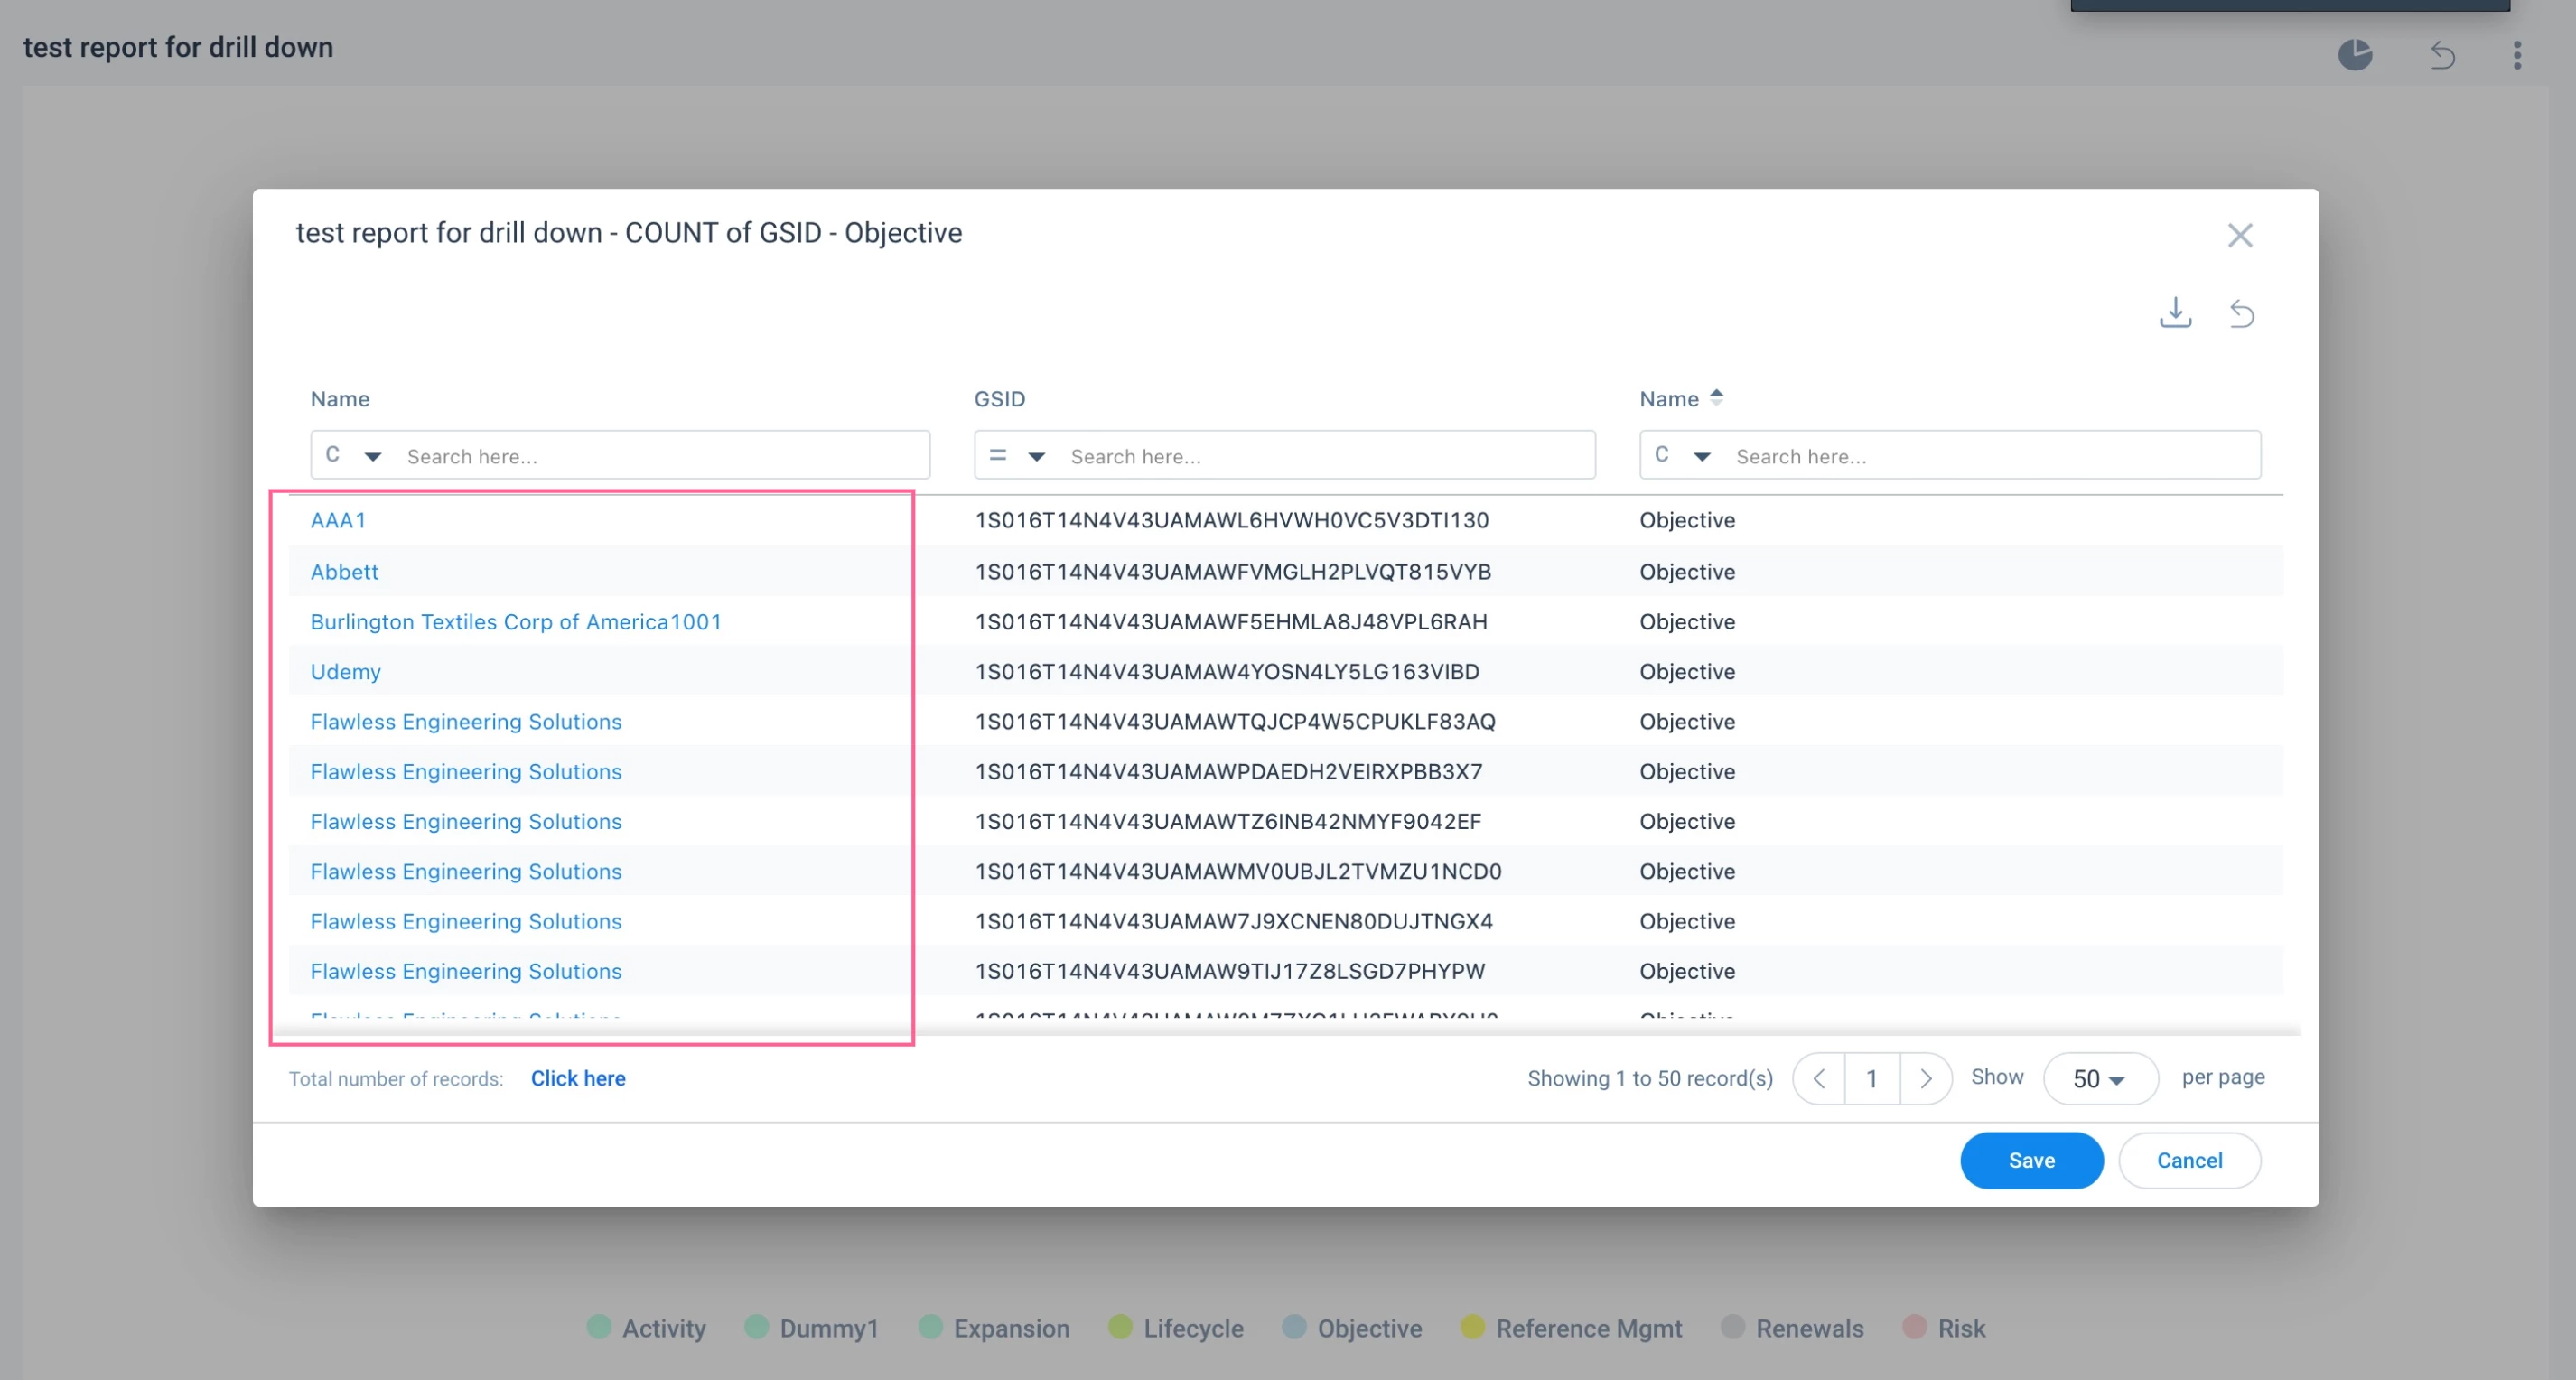Expand the 50 per page dropdown
Image resolution: width=2576 pixels, height=1380 pixels.
pyautogui.click(x=2099, y=1078)
